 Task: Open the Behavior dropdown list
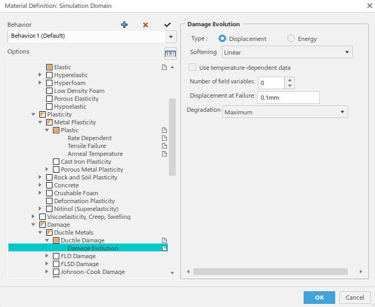(x=171, y=37)
